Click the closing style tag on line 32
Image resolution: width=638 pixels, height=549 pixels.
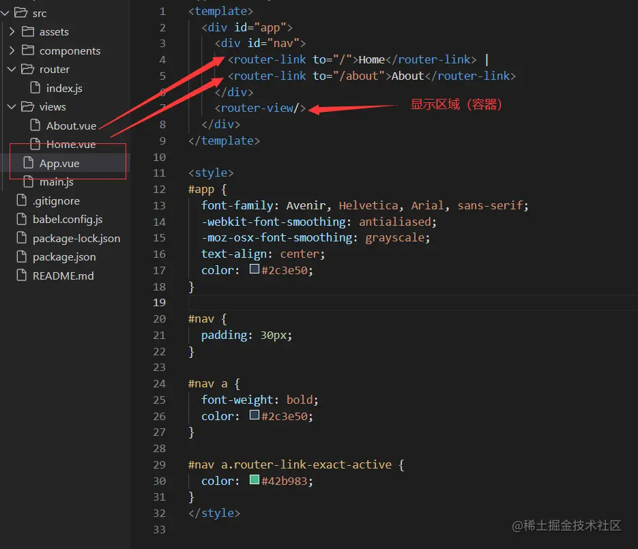(x=214, y=514)
